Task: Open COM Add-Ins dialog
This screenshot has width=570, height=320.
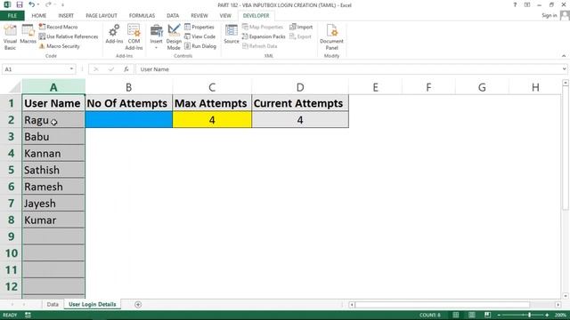Action: 134,37
